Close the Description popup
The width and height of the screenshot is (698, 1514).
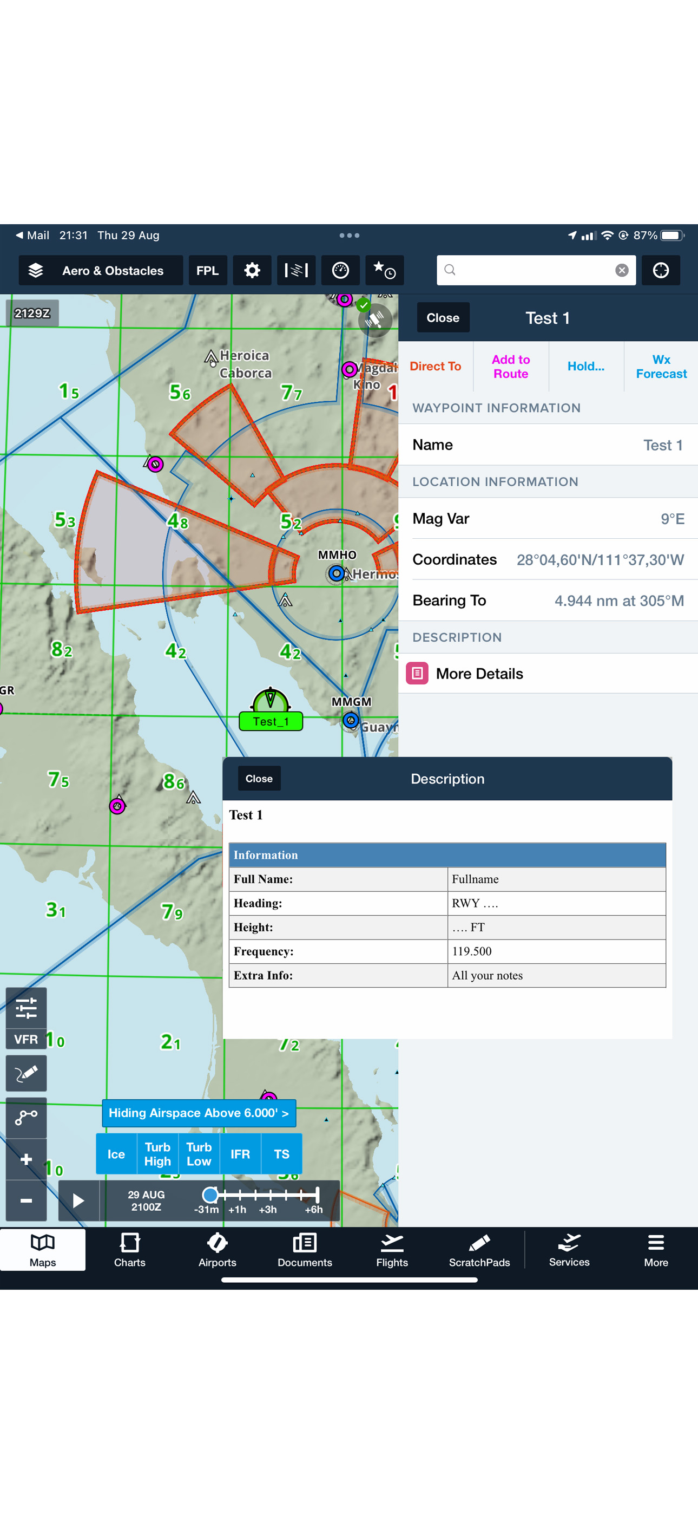click(x=259, y=778)
